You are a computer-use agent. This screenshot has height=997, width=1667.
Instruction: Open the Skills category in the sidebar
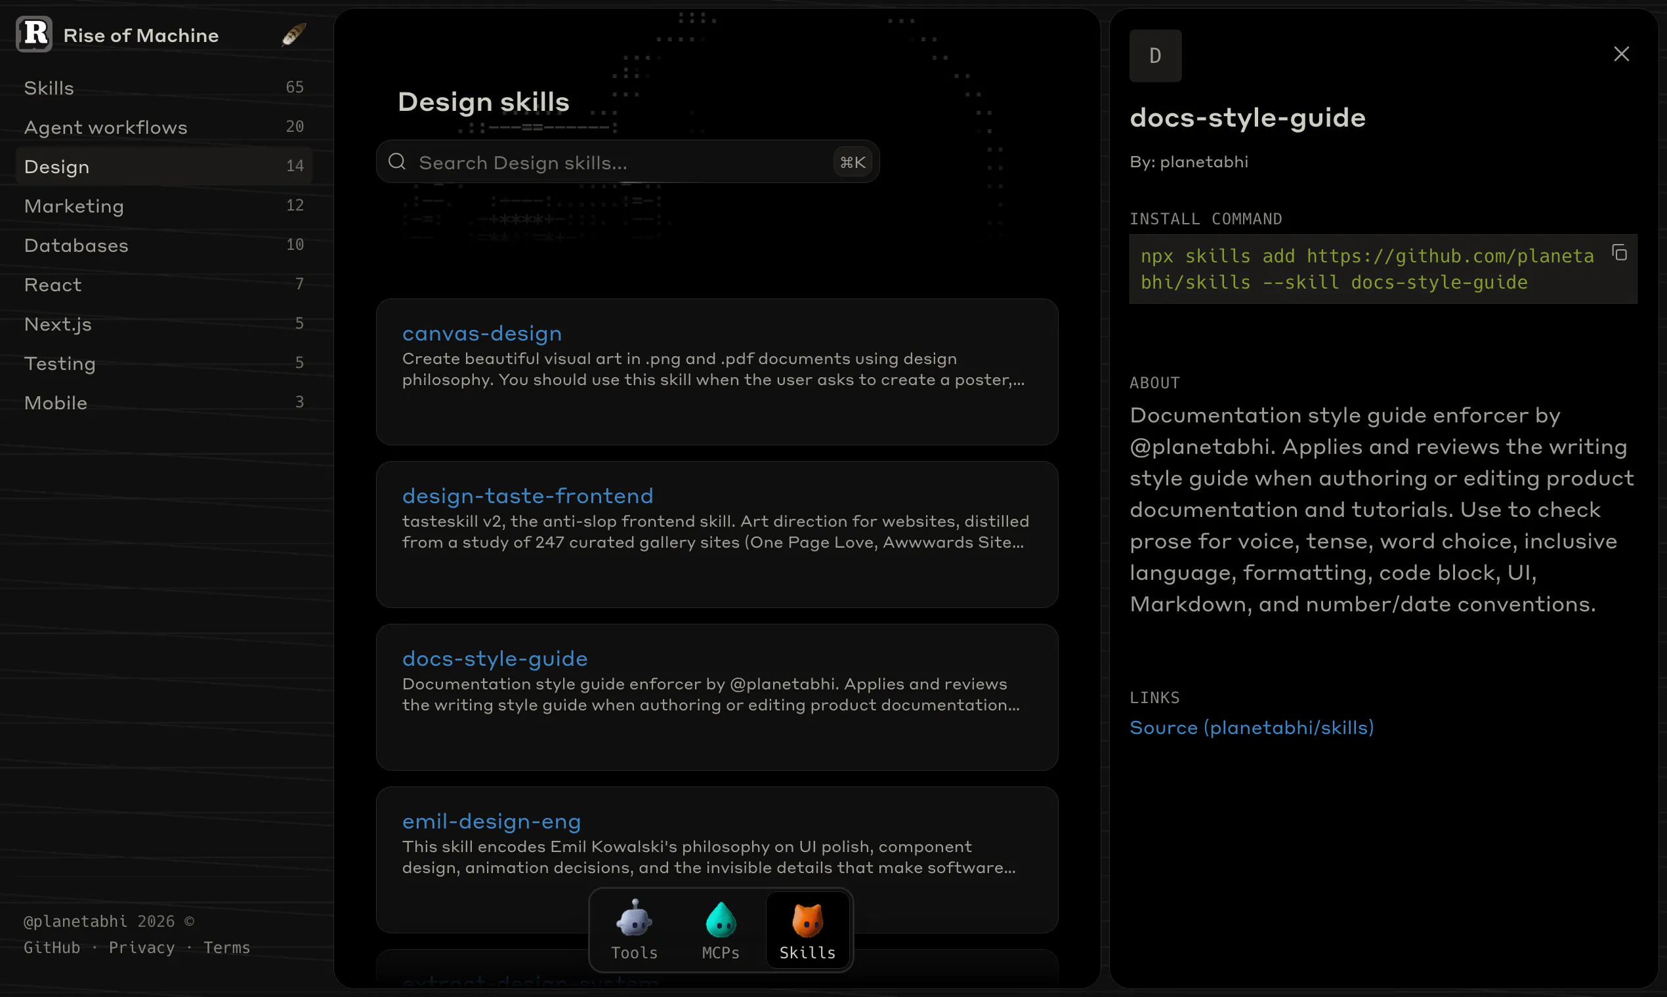coord(163,87)
